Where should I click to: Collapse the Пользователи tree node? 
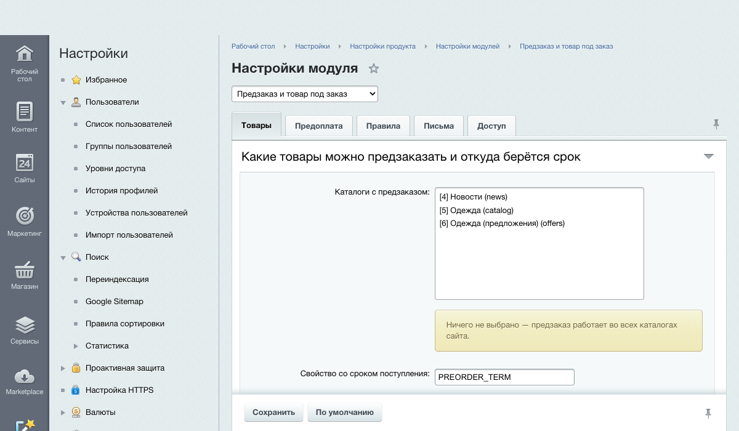(63, 103)
